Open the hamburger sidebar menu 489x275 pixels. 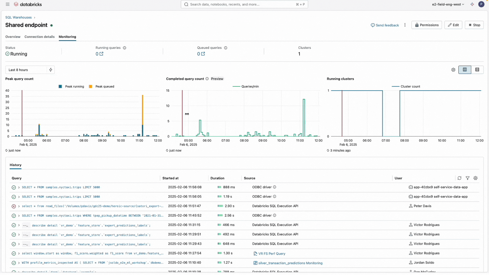tap(7, 5)
